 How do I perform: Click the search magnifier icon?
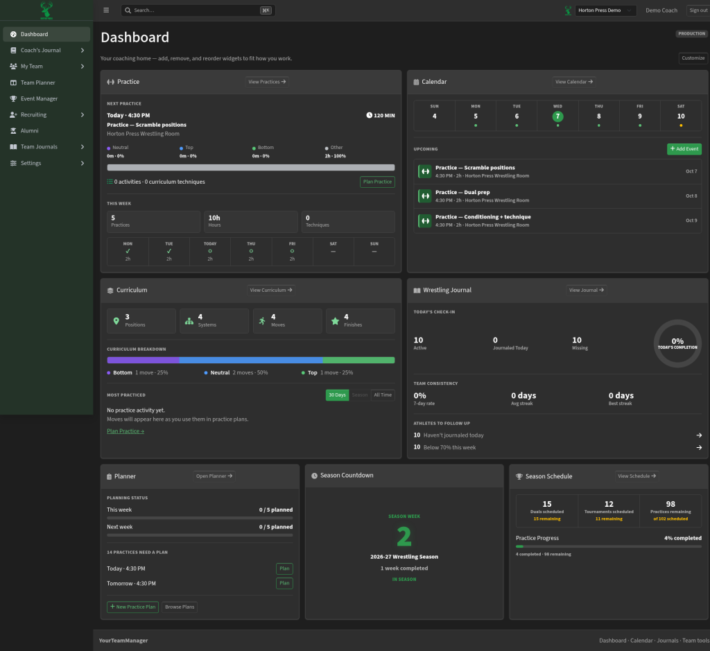(128, 10)
